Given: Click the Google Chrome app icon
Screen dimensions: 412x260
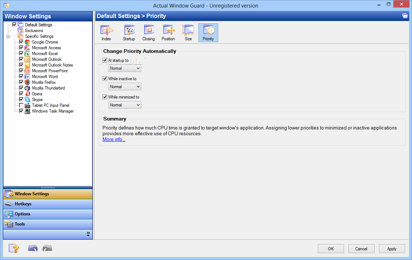Looking at the screenshot, I should [x=27, y=42].
